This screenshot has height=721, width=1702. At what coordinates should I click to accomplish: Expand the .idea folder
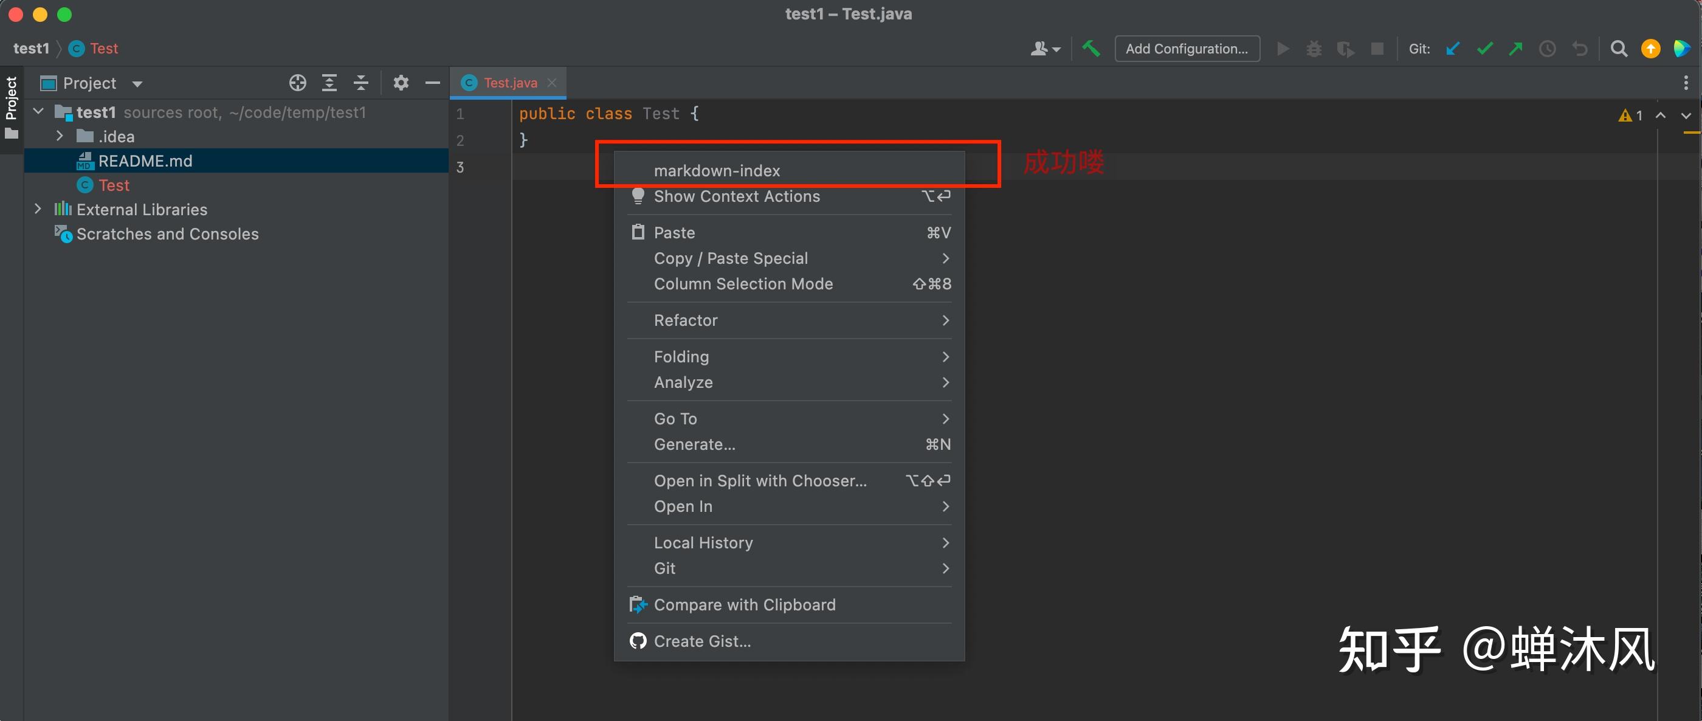(x=60, y=136)
